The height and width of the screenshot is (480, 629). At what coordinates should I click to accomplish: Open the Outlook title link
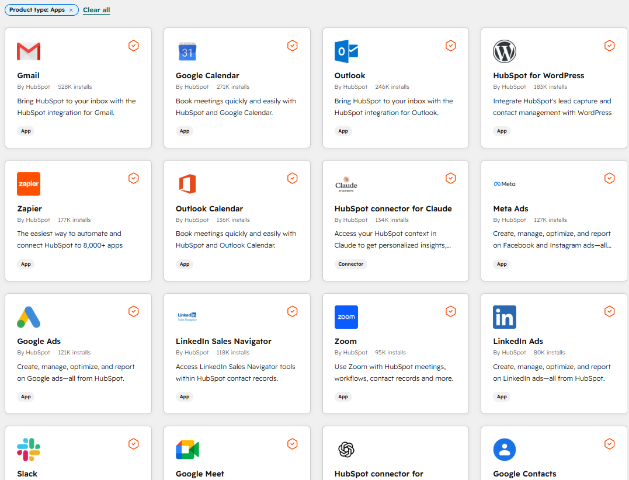350,75
